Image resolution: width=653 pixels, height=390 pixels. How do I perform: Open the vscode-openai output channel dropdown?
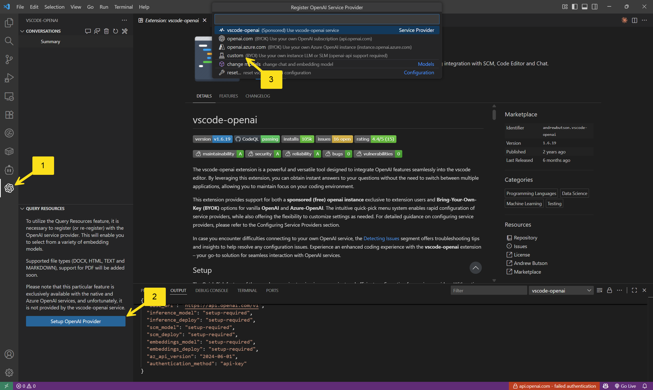[561, 290]
